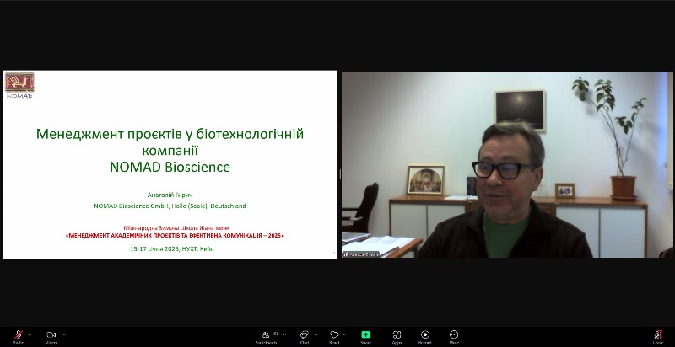675x347 pixels.
Task: Start recording with the Record button
Action: (425, 337)
